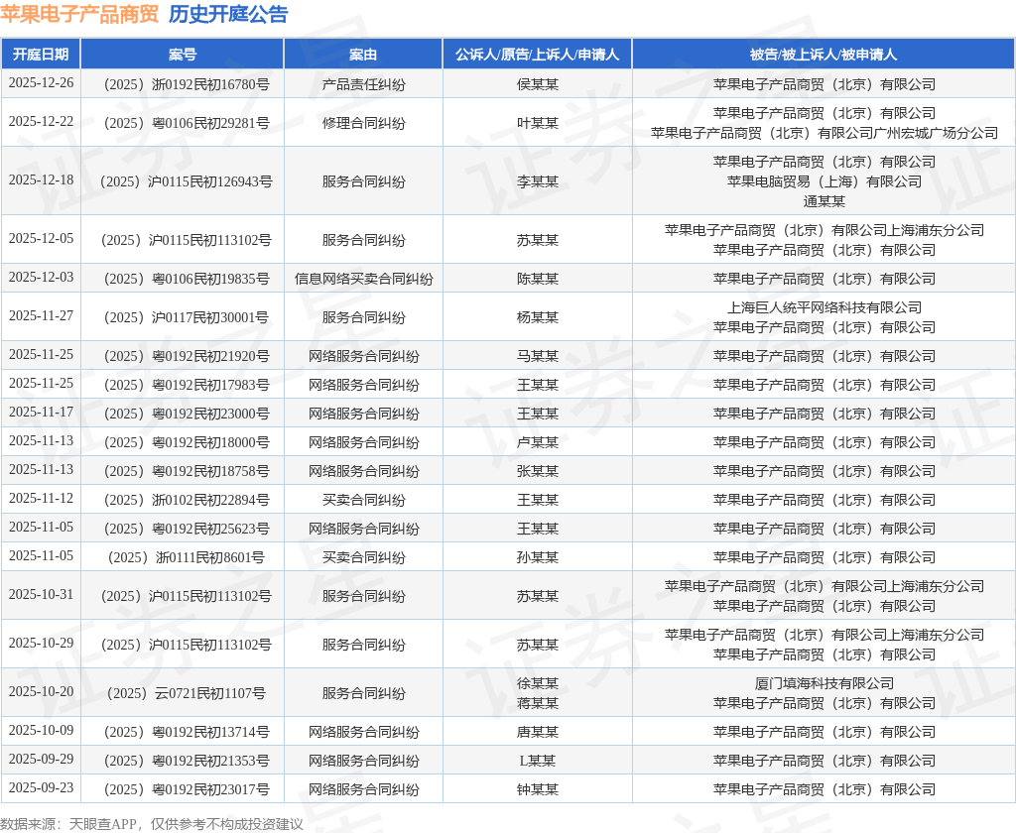1016x833 pixels.
Task: Click plaintiff 蒋某某
Action: tap(537, 703)
